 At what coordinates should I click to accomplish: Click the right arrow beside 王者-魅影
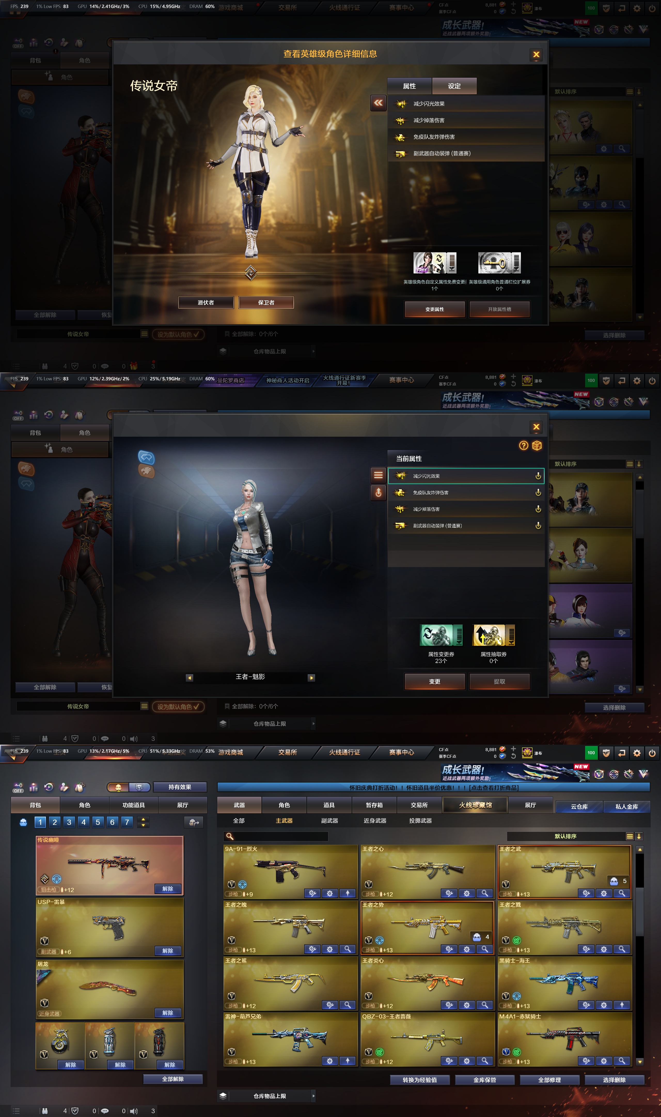click(312, 678)
